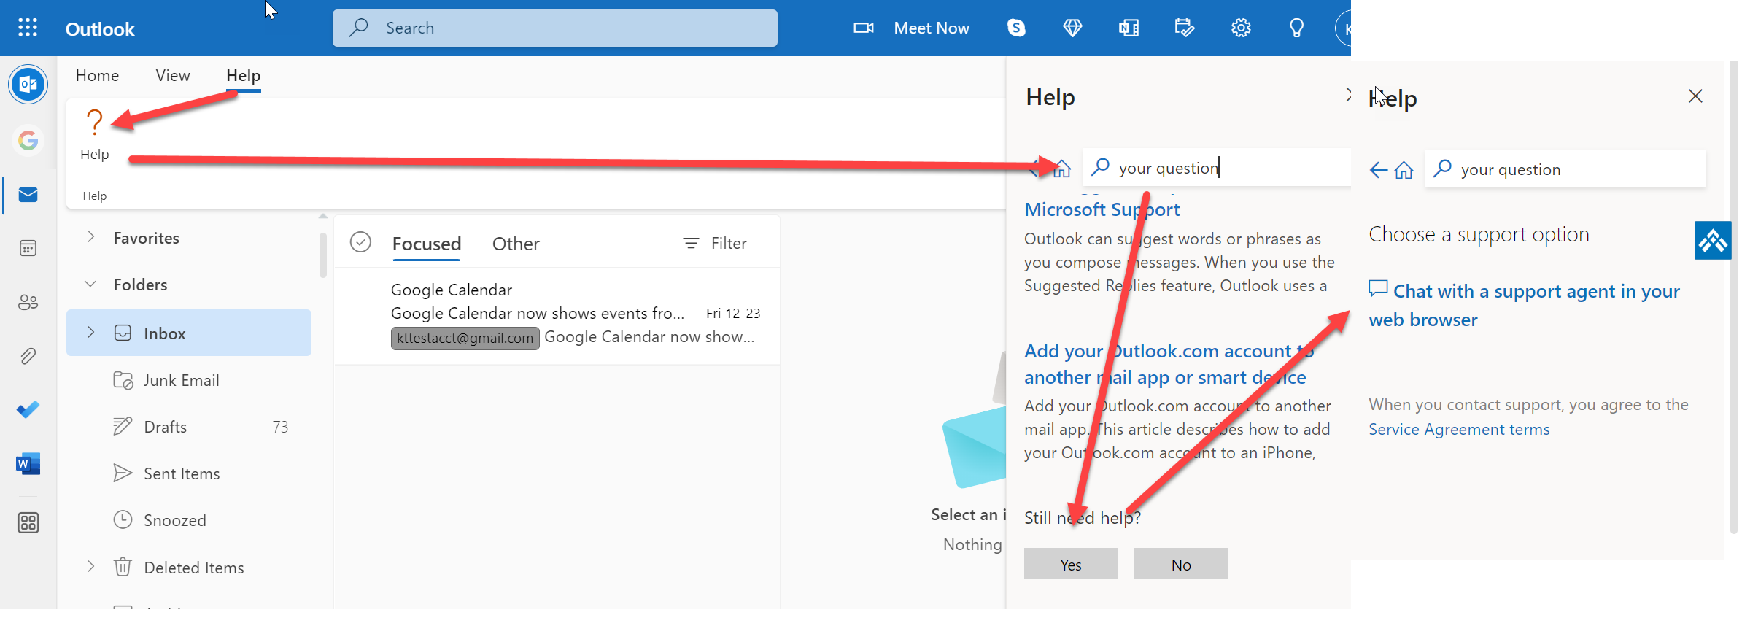
Task: Open Add your Outlook.com account article
Action: (x=1169, y=364)
